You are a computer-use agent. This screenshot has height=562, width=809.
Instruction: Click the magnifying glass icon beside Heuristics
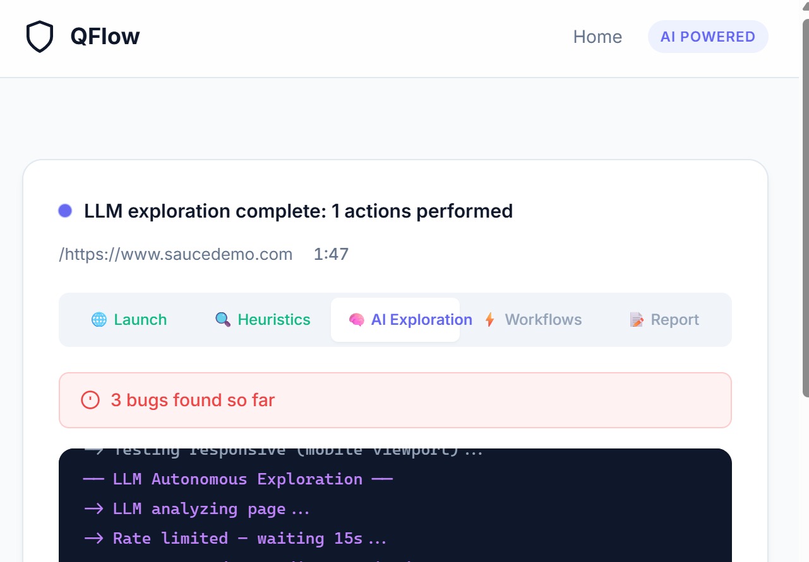pyautogui.click(x=223, y=320)
